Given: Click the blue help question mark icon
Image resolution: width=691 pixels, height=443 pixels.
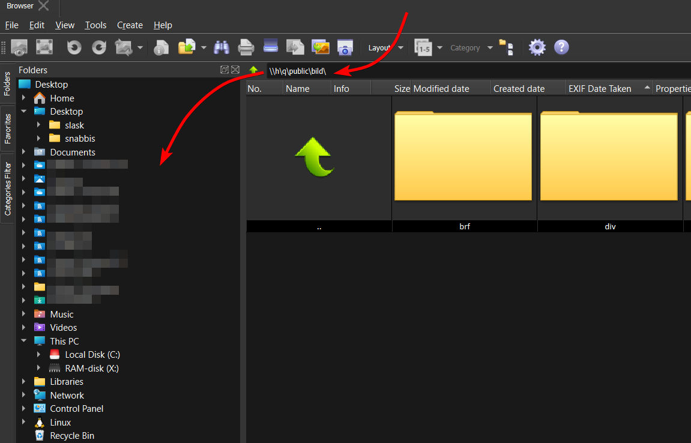Looking at the screenshot, I should [561, 47].
